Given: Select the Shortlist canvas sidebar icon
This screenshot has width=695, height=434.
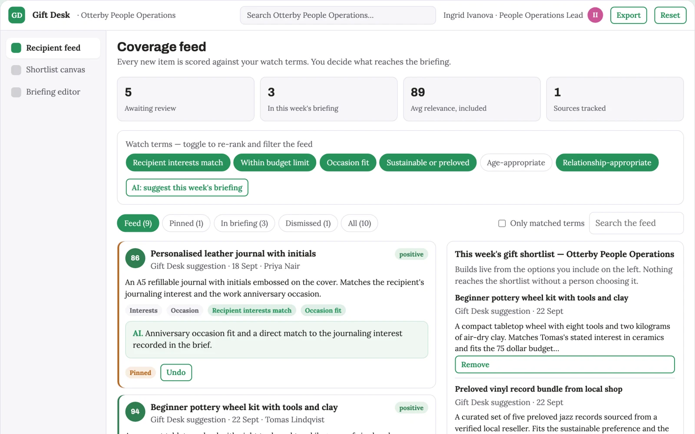Looking at the screenshot, I should [16, 70].
